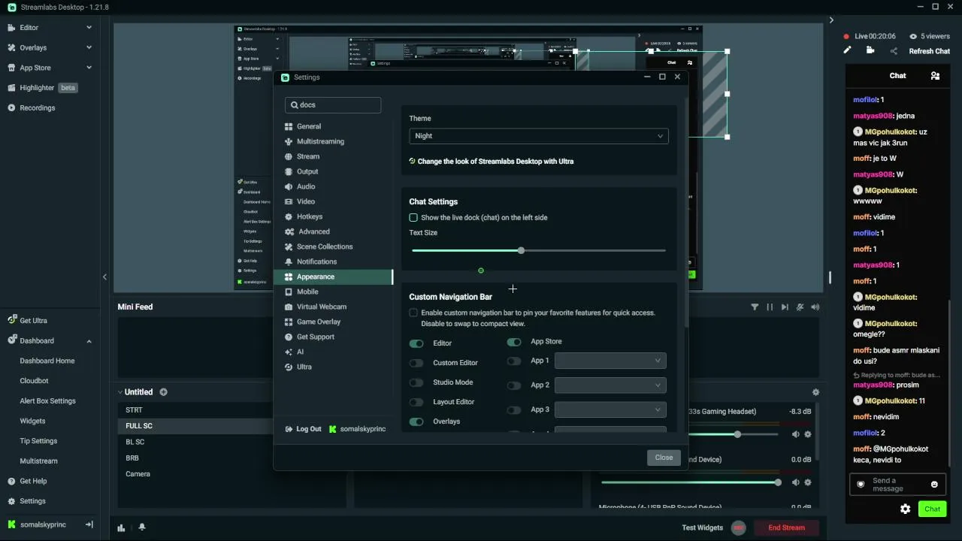
Task: Toggle the red recording button
Action: pos(739,527)
